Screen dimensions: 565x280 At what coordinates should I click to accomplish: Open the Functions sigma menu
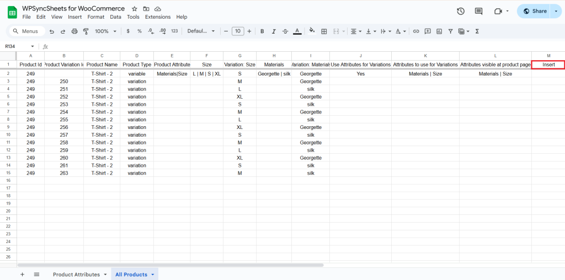click(x=477, y=31)
